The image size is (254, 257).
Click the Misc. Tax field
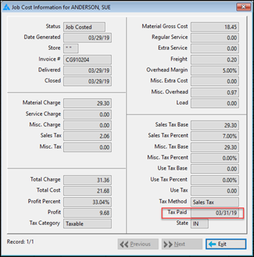coord(87,147)
